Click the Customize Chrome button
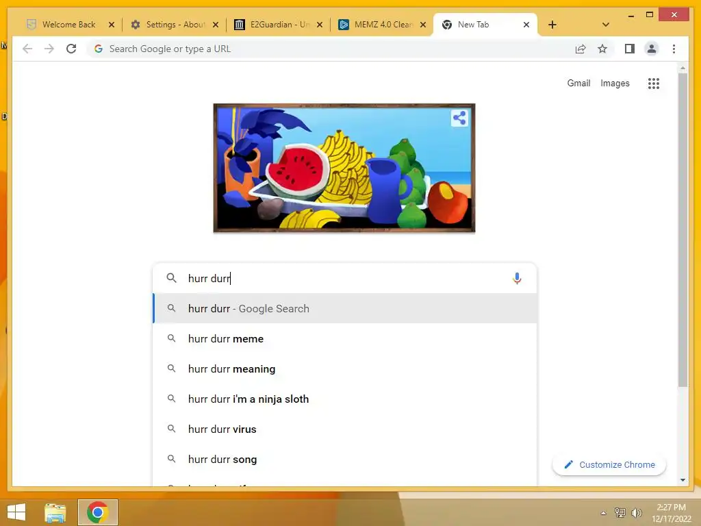Viewport: 701px width, 526px height. [609, 465]
